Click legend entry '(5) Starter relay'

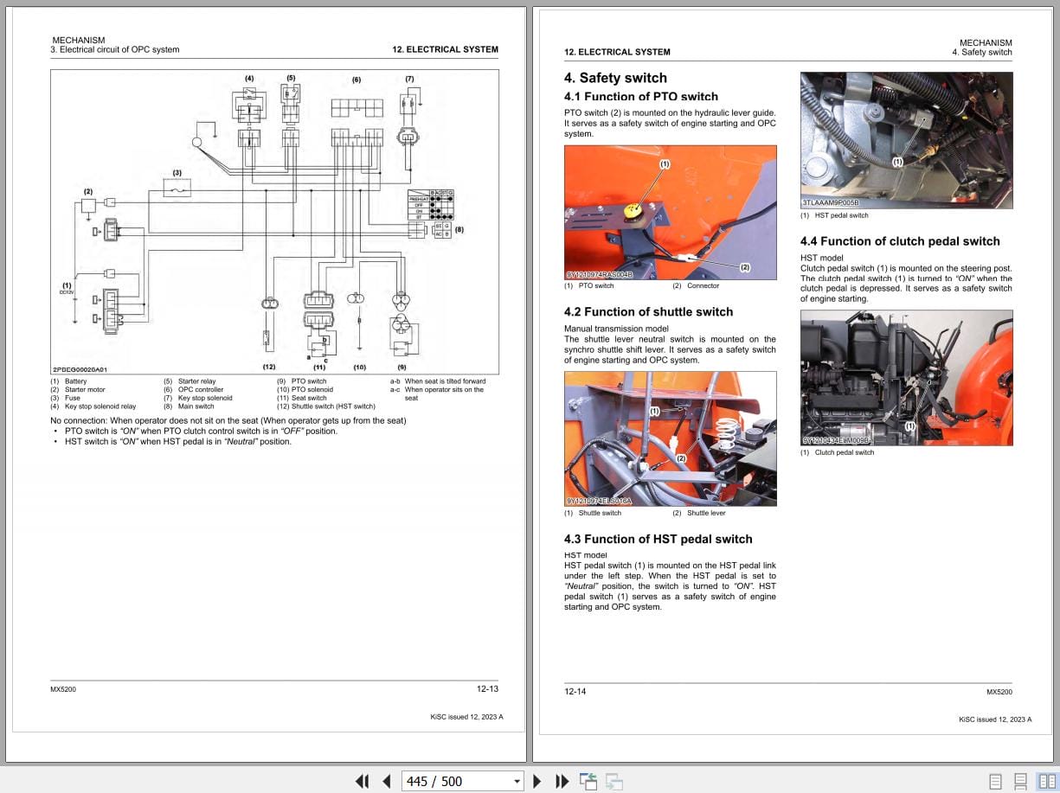click(190, 381)
